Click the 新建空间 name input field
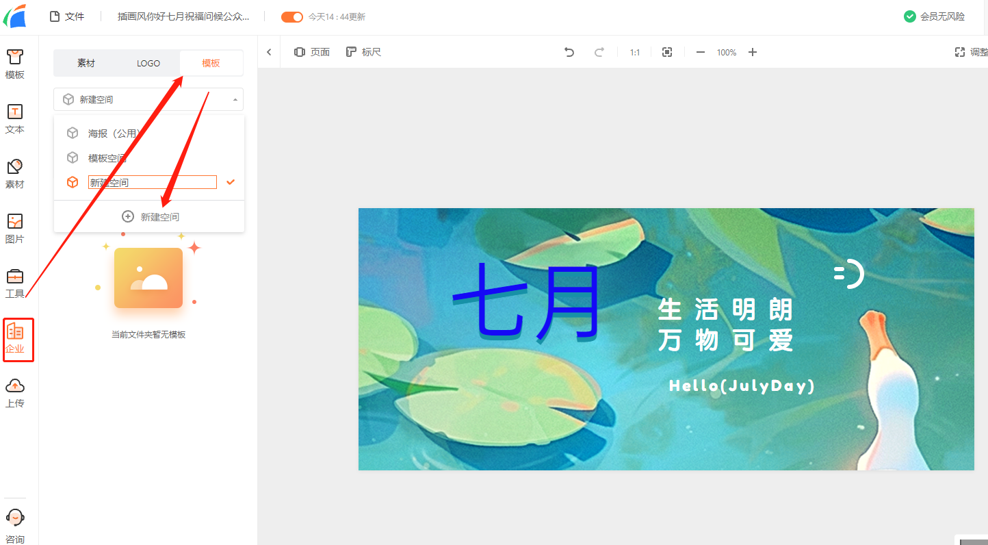 point(153,182)
